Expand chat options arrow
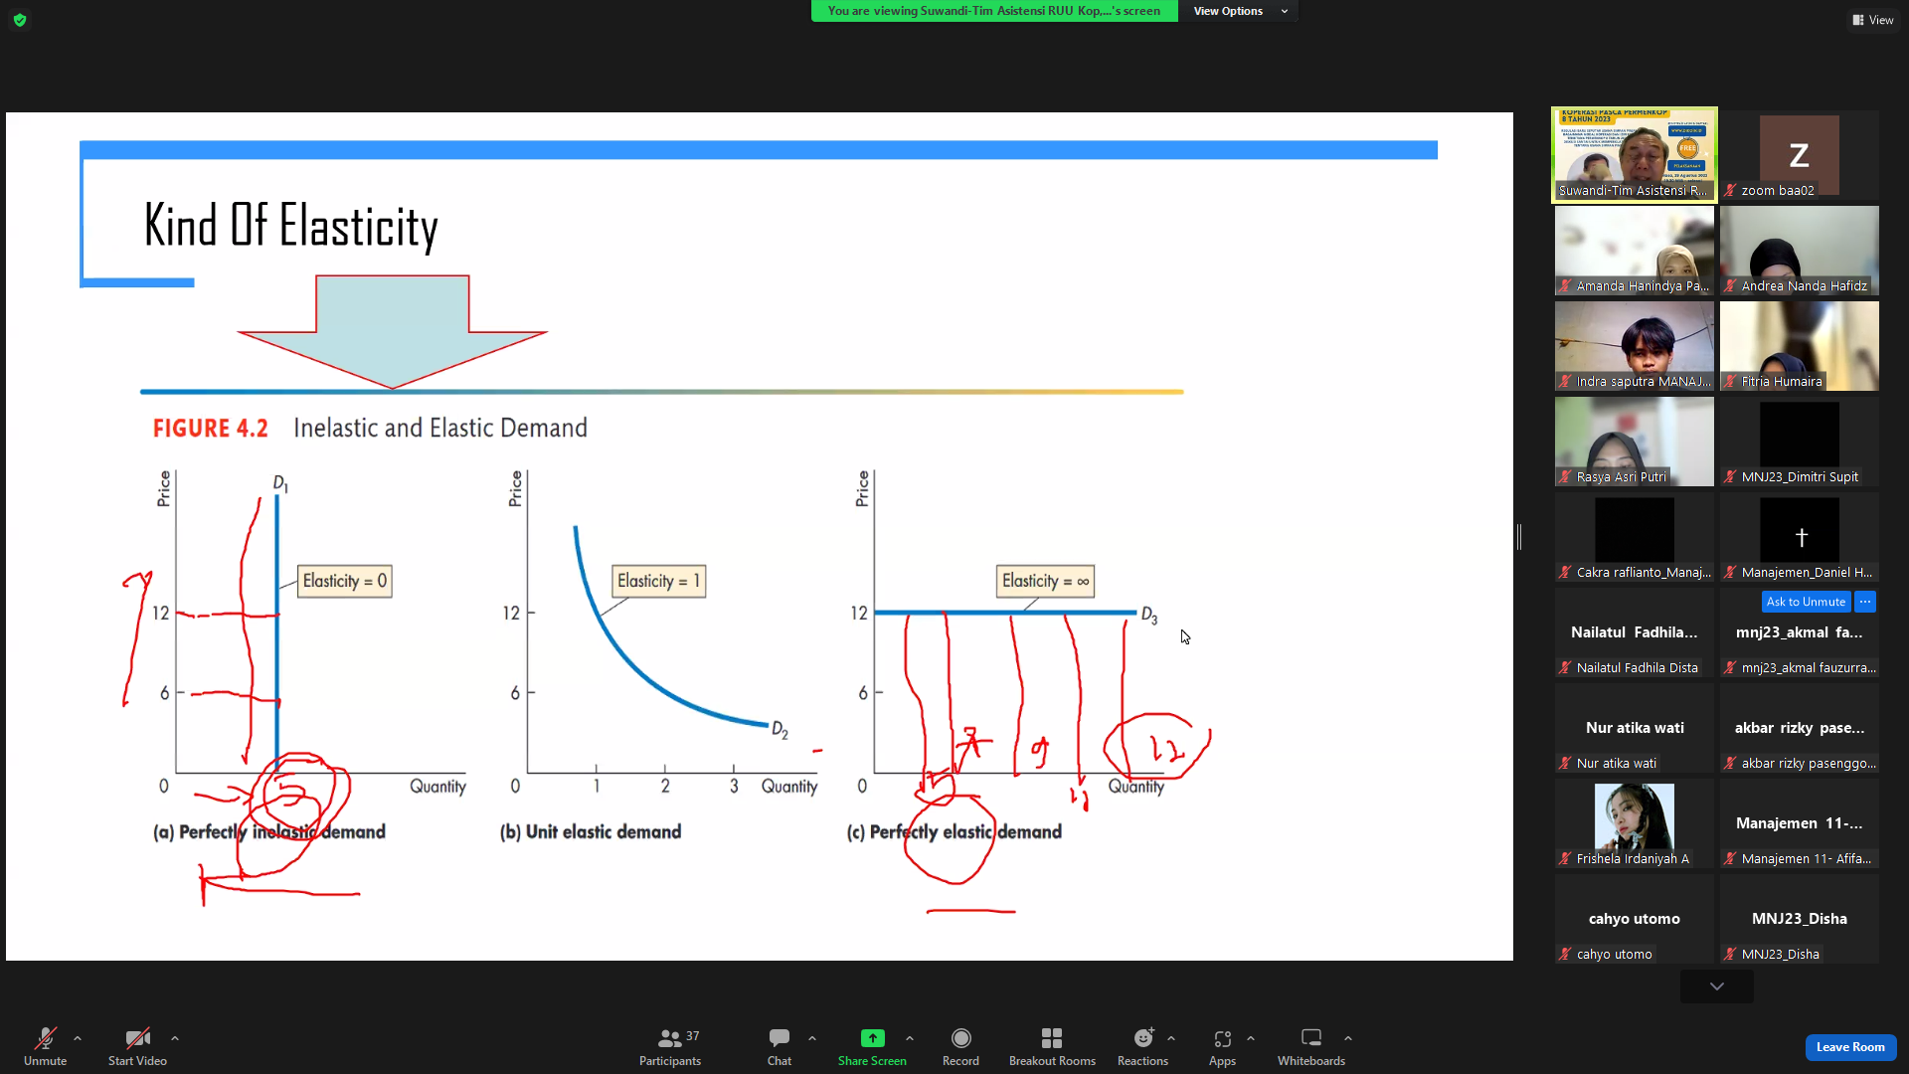This screenshot has width=1909, height=1074. [812, 1038]
